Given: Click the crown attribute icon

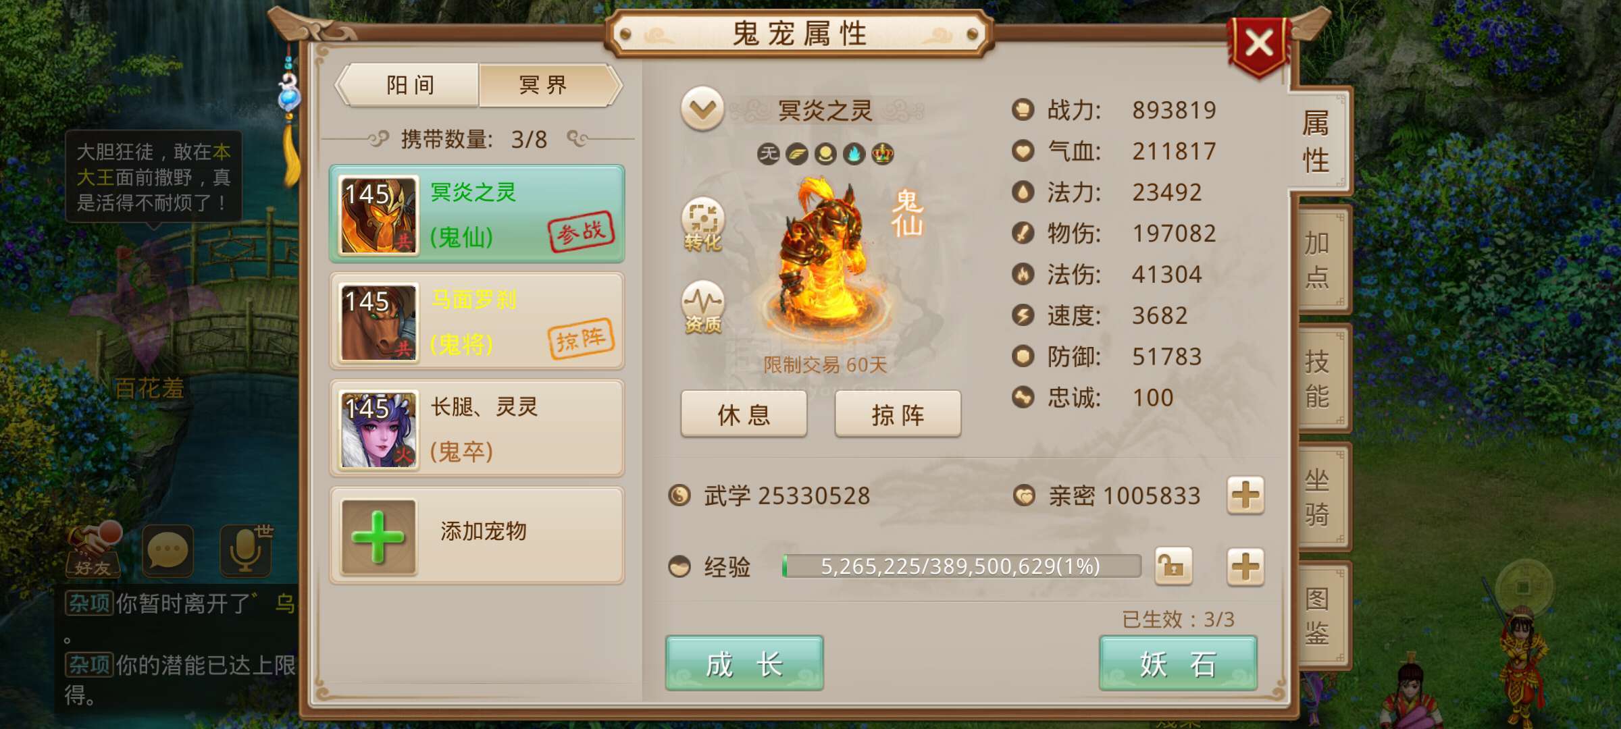Looking at the screenshot, I should 882,154.
